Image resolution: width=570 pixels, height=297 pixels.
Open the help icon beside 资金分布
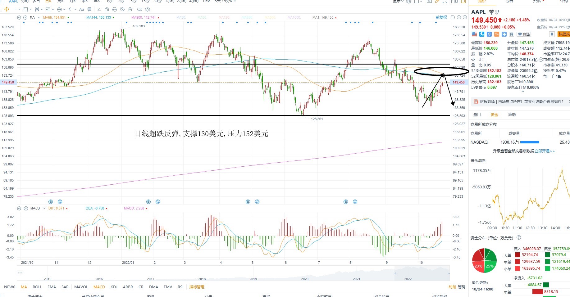(519, 238)
